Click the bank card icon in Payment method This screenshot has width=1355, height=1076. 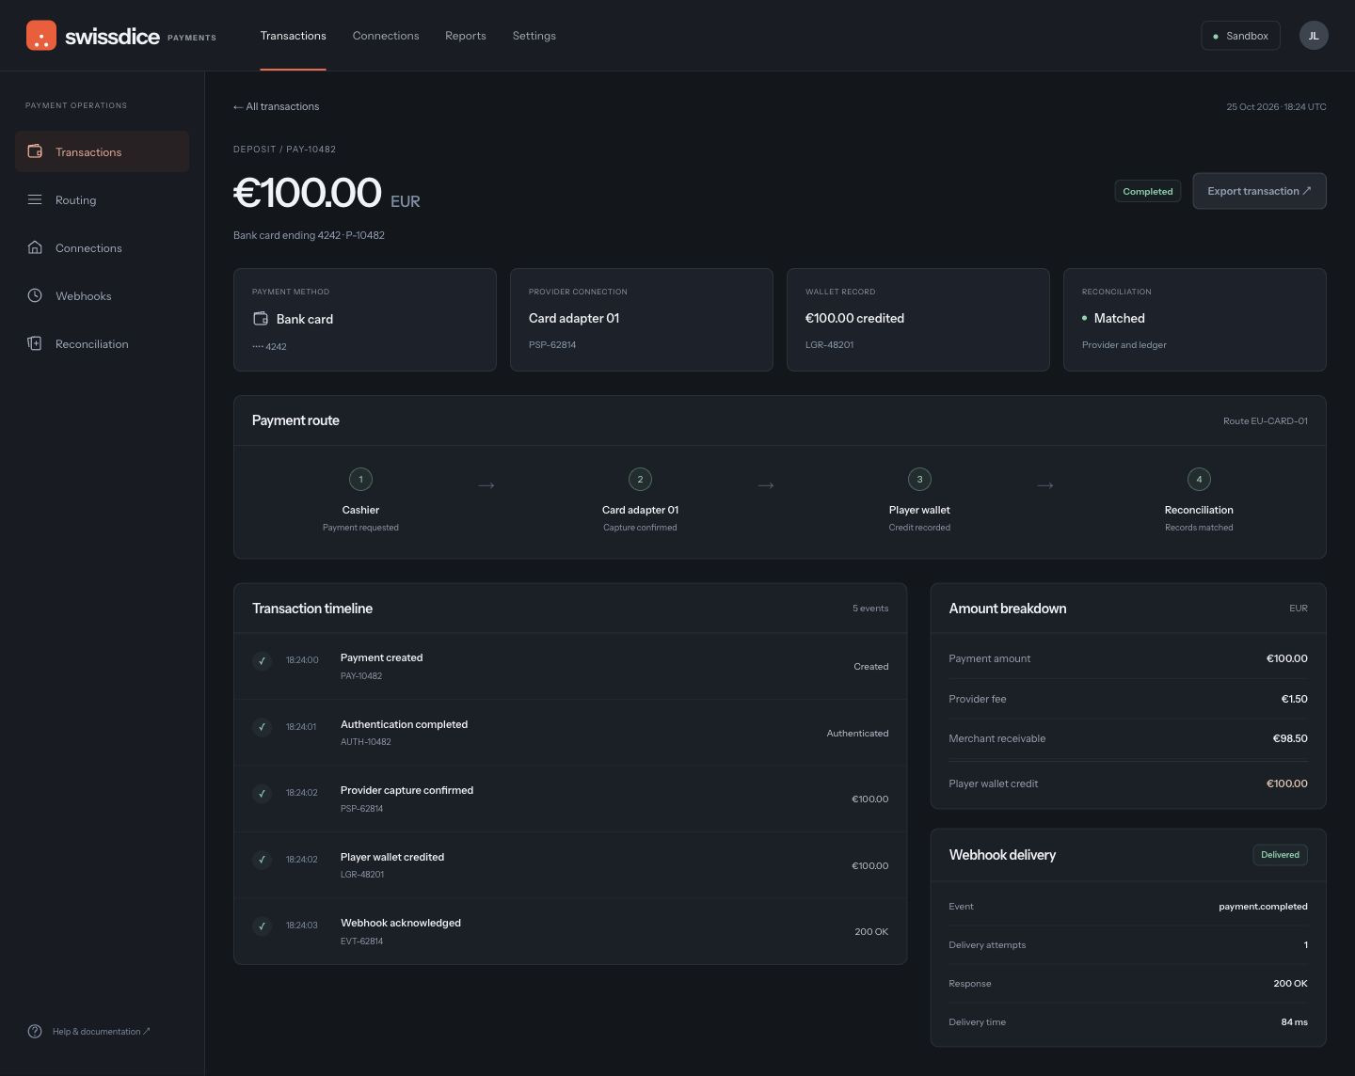tap(261, 319)
